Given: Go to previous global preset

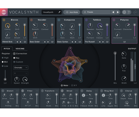Looking at the screenshot, I should pyautogui.click(x=113, y=12).
